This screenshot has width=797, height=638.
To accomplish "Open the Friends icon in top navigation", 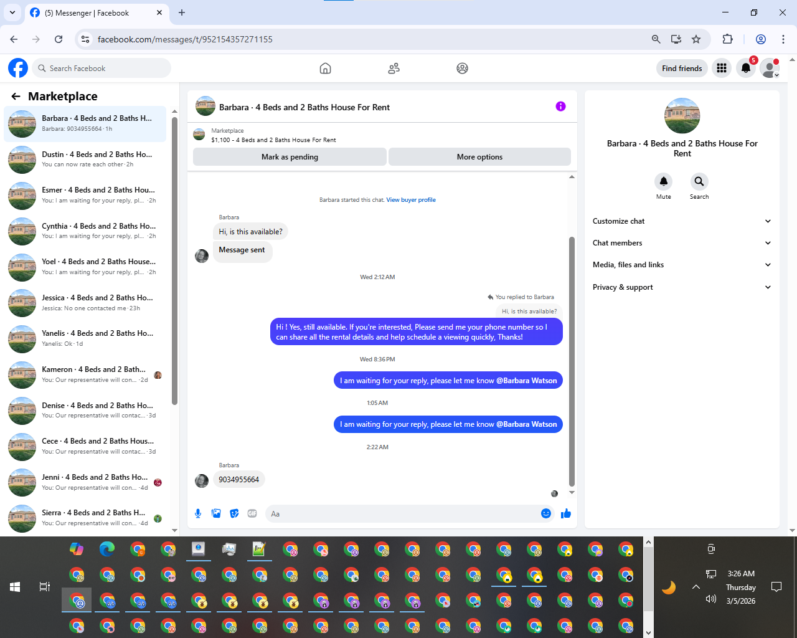I will (394, 69).
